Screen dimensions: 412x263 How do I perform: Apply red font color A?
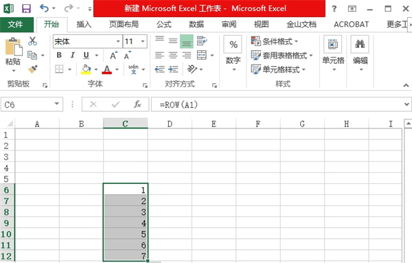(x=106, y=69)
